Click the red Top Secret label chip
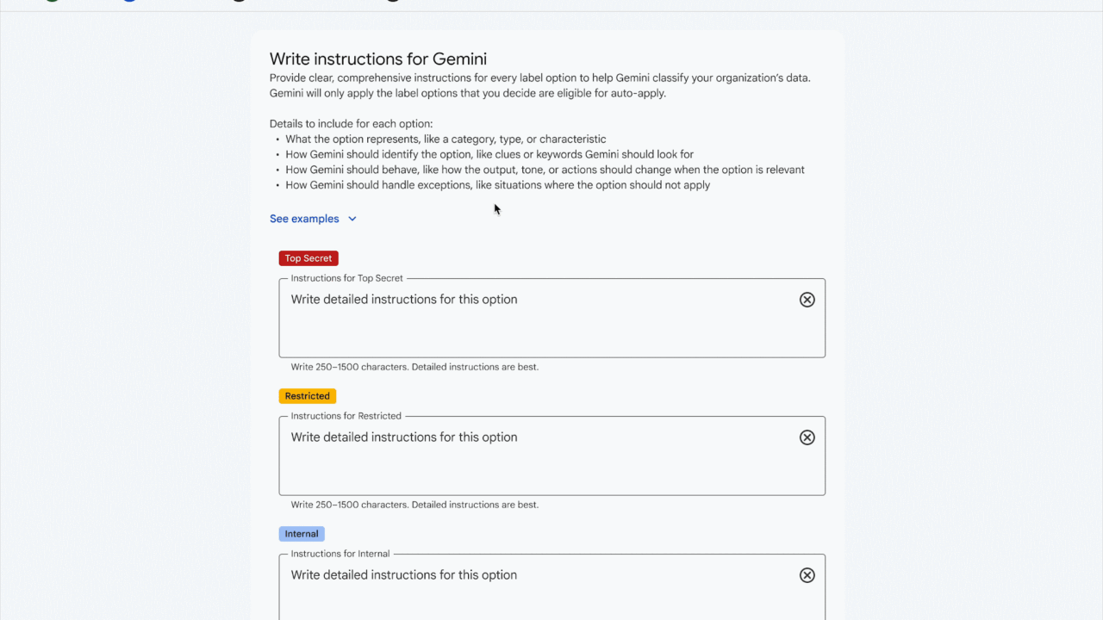The image size is (1103, 620). point(308,258)
